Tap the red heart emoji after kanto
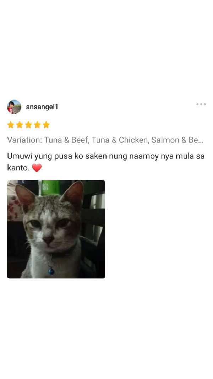This screenshot has height=379, width=213. coord(37,168)
